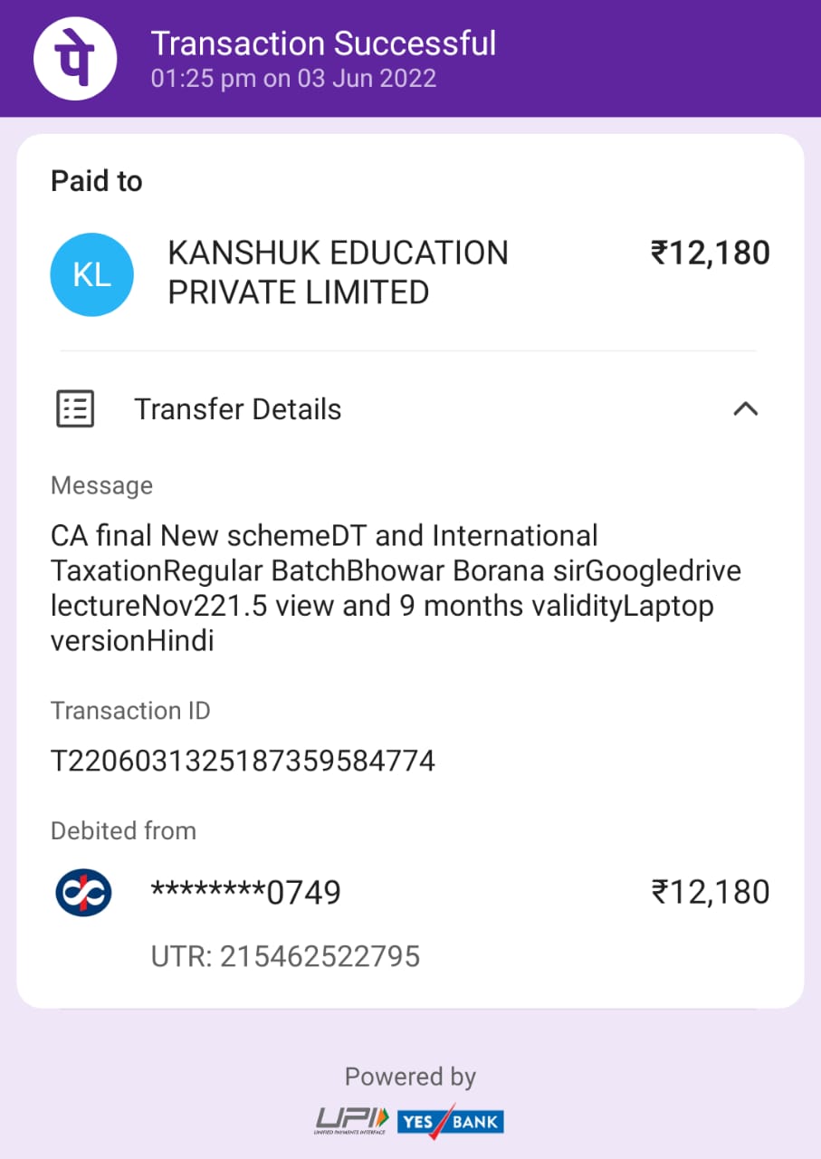Image resolution: width=821 pixels, height=1159 pixels.
Task: Select the Transaction Successful title
Action: 323,43
